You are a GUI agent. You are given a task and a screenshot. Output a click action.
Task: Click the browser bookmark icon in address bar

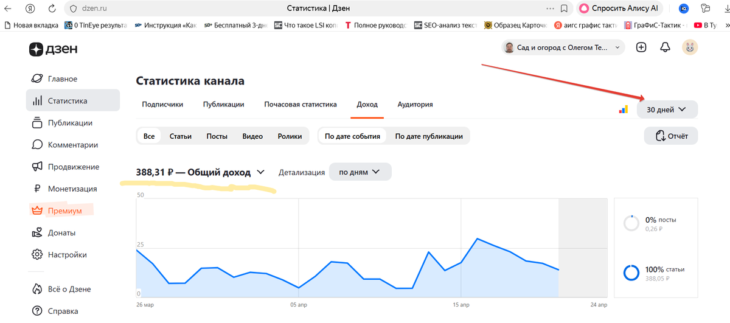pyautogui.click(x=565, y=9)
